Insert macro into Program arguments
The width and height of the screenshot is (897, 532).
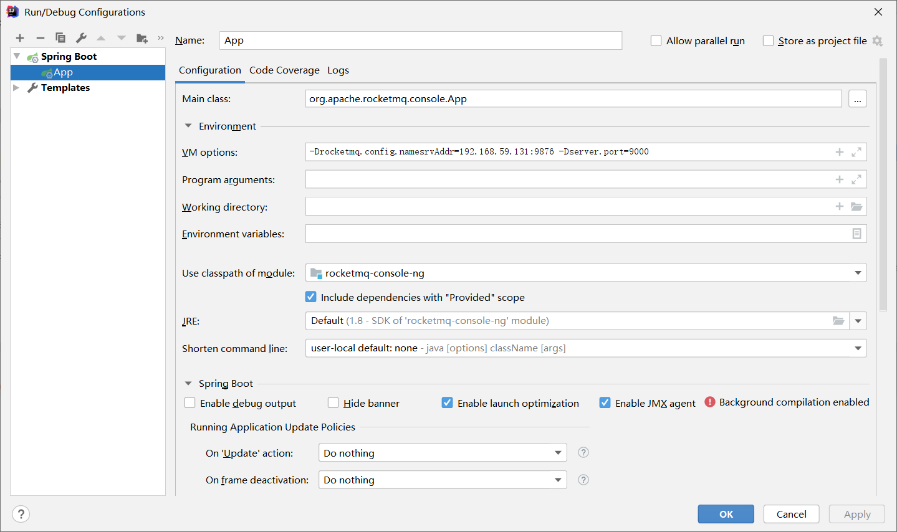pos(840,179)
